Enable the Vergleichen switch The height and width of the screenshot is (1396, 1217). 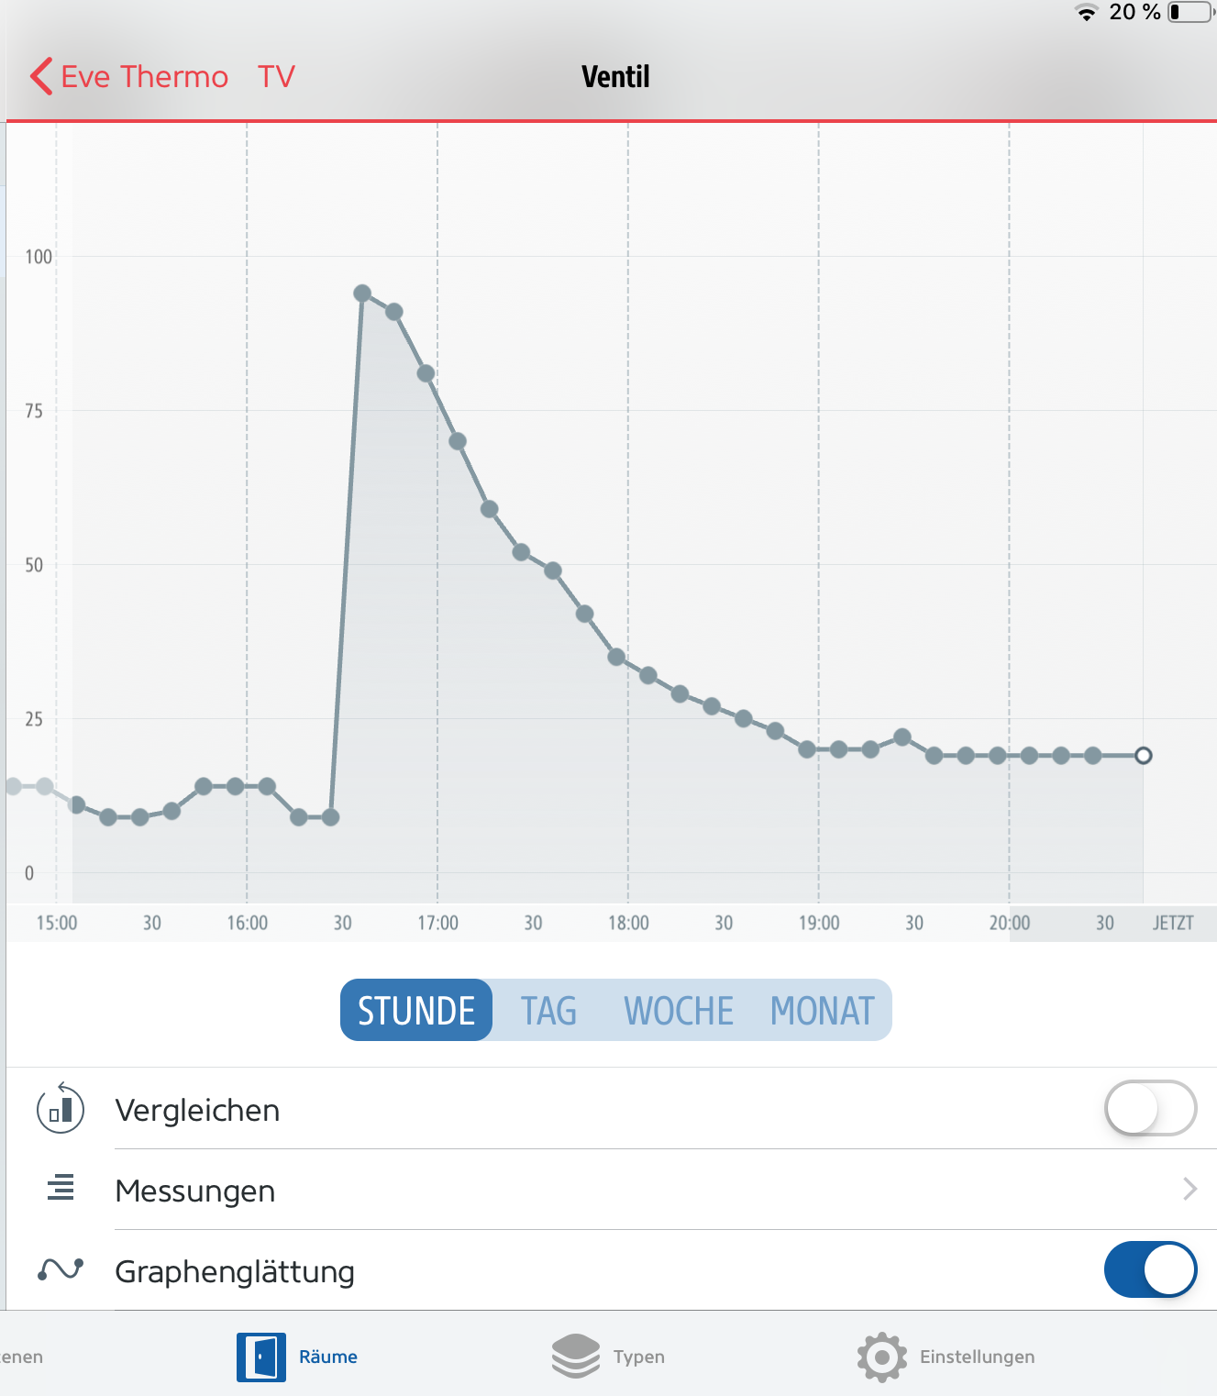click(1150, 1108)
